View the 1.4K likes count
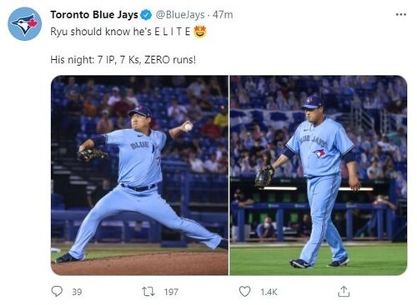 pos(269,292)
